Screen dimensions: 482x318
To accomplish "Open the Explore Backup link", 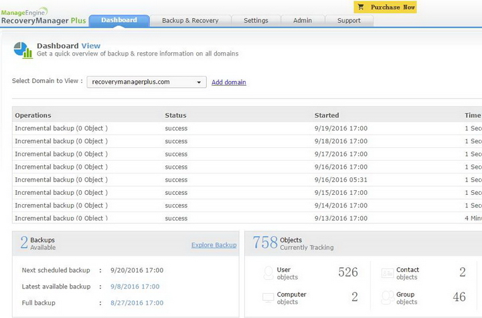I will (x=214, y=245).
